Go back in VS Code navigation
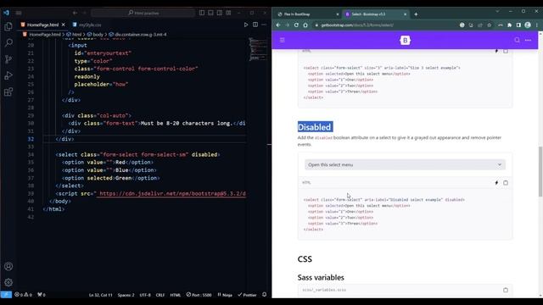This screenshot has height=305, width=543. [x=75, y=13]
